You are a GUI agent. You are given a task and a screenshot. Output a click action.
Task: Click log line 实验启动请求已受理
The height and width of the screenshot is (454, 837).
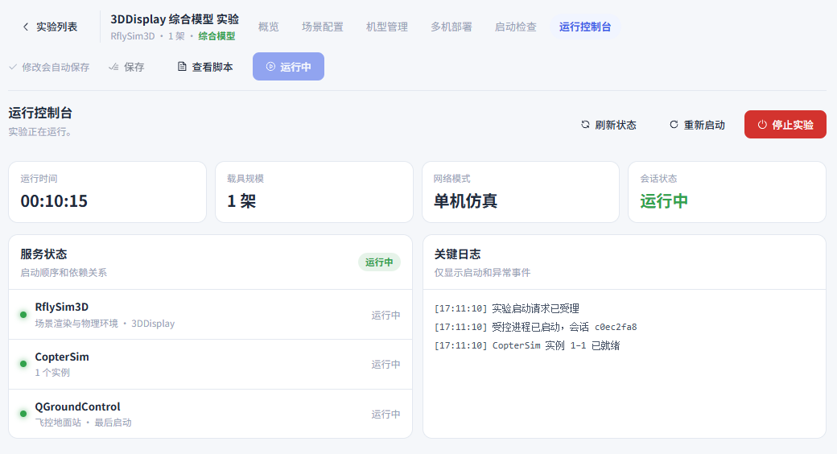506,308
